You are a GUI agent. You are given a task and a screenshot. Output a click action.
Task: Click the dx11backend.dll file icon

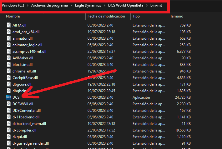[x=9, y=117]
